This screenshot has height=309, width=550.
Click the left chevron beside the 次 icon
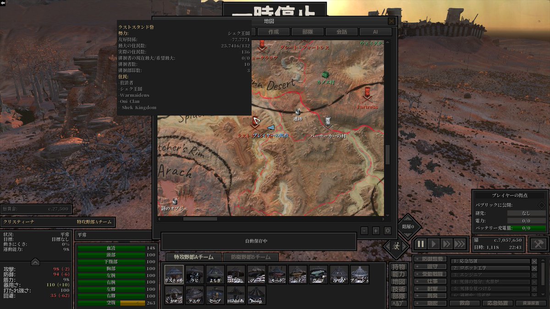tap(388, 246)
